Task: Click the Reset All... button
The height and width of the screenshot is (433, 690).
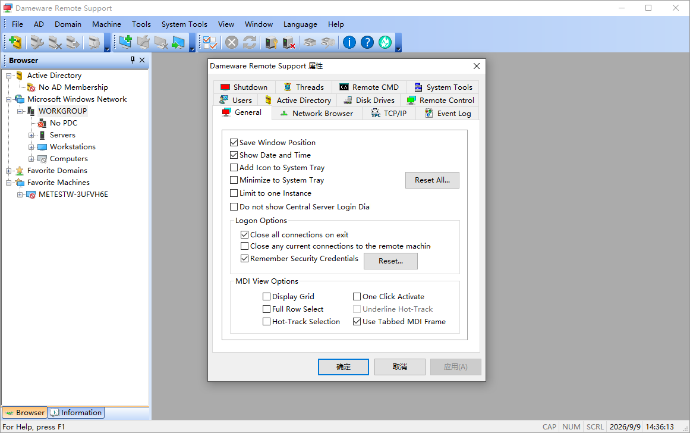Action: click(x=432, y=180)
